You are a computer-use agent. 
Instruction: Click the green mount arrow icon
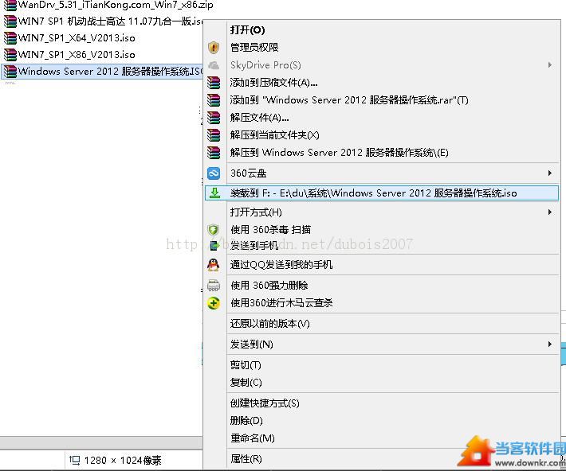[x=214, y=193]
